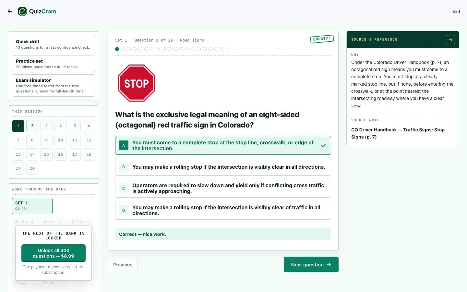Unlock all 300 questions for $8.99

54,253
